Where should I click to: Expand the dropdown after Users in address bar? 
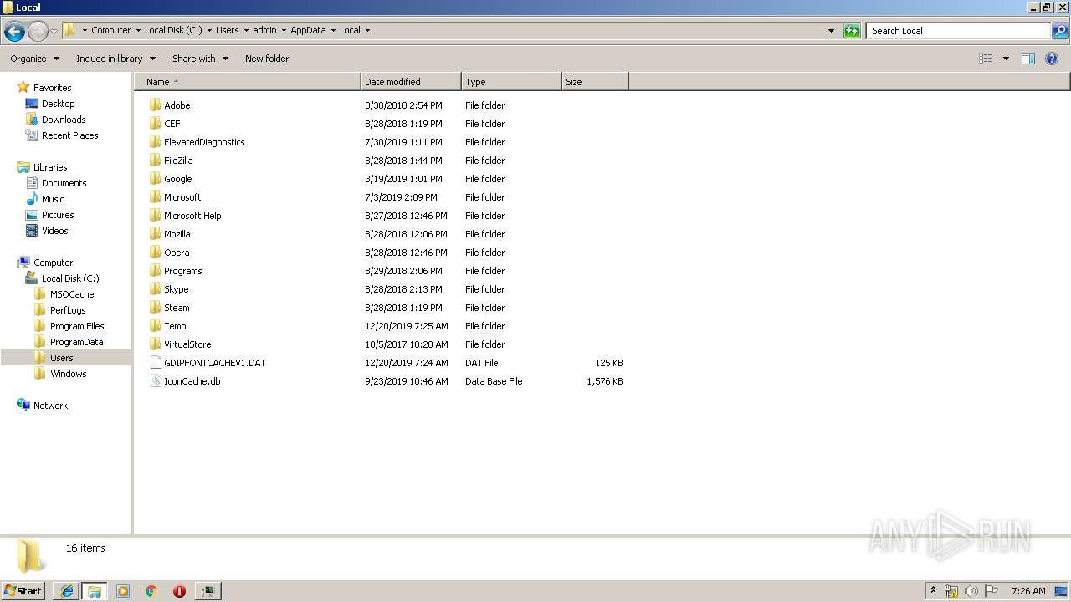246,31
